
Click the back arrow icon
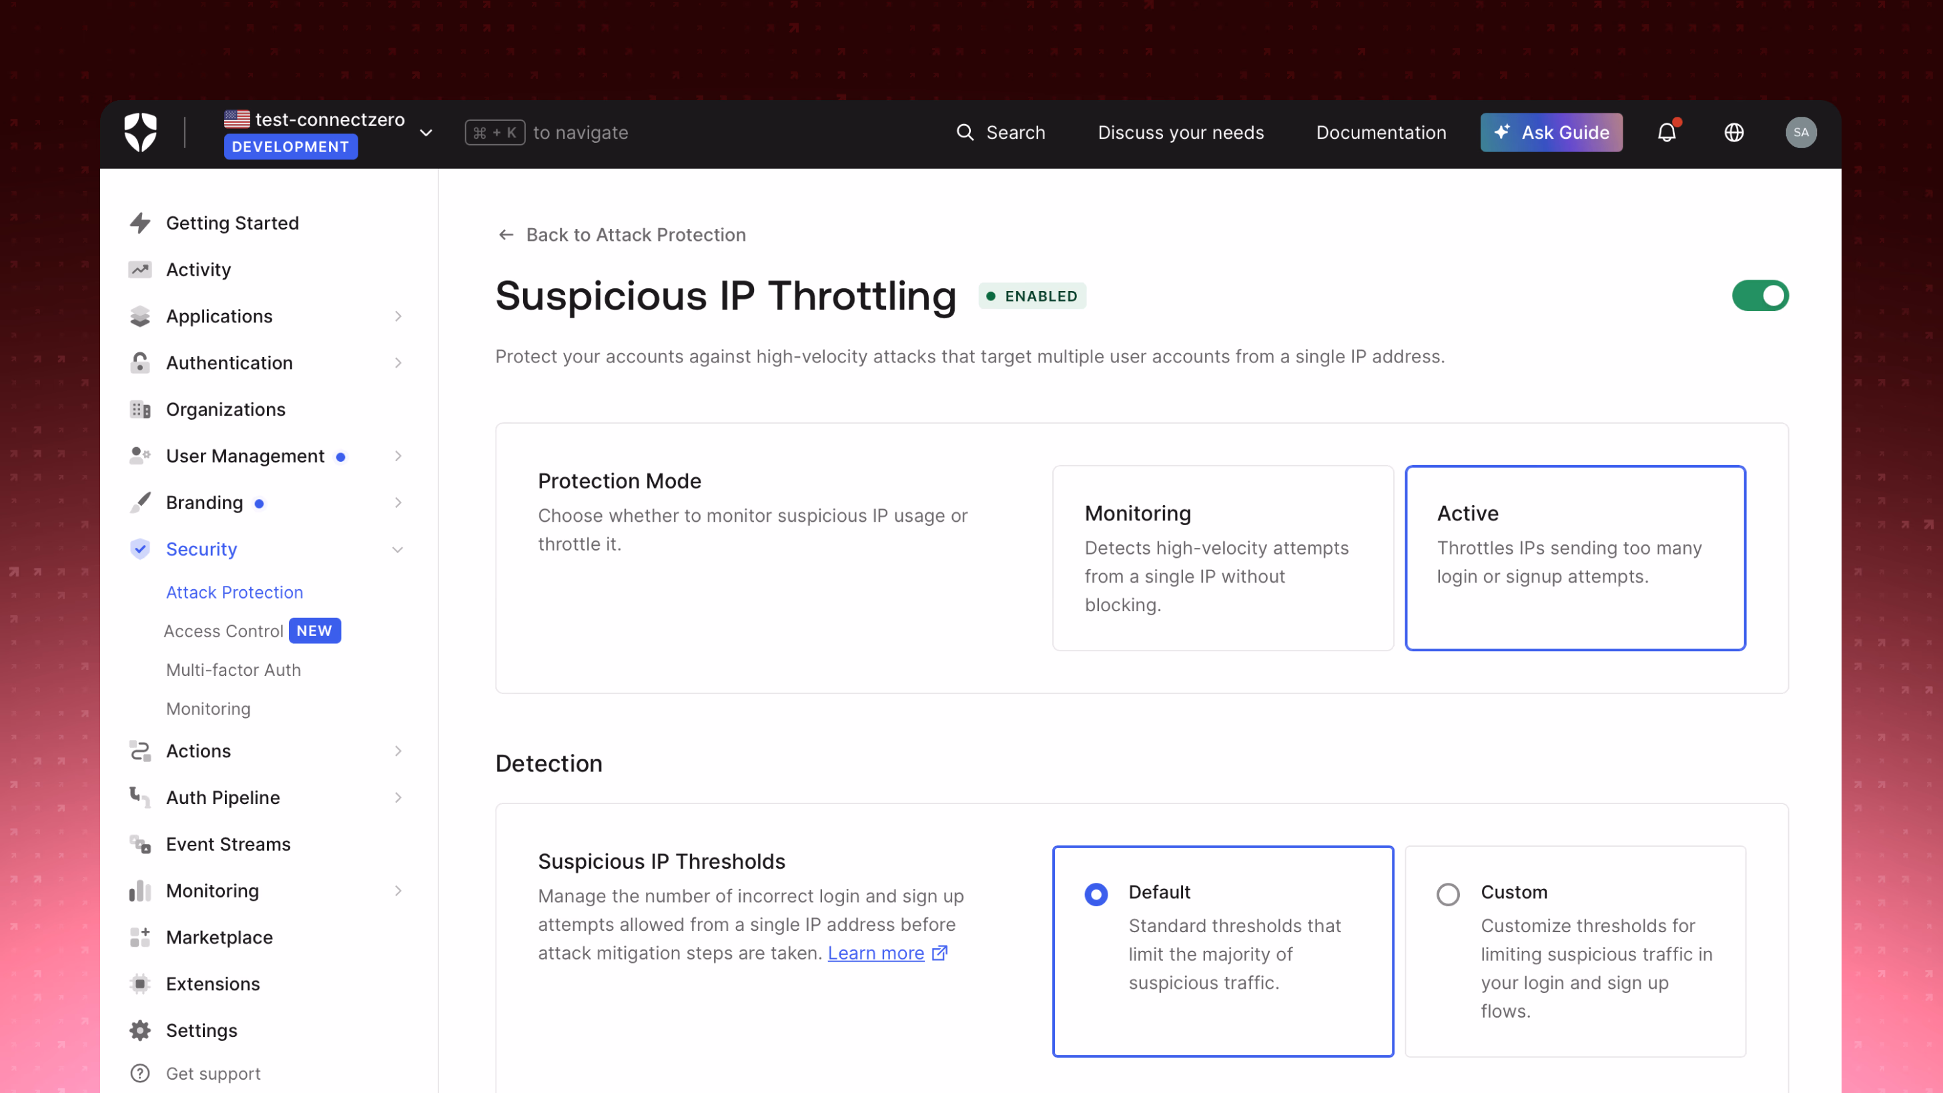pos(506,236)
